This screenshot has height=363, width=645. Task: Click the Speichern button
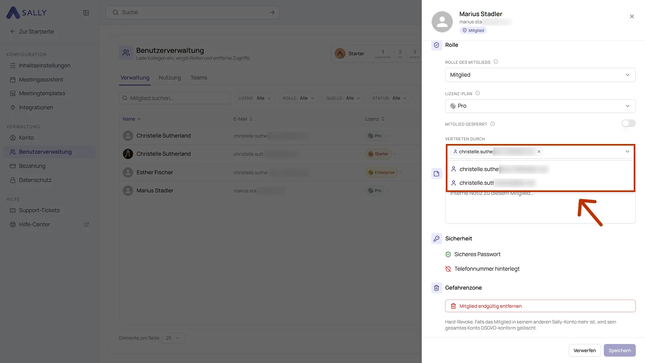click(x=620, y=350)
